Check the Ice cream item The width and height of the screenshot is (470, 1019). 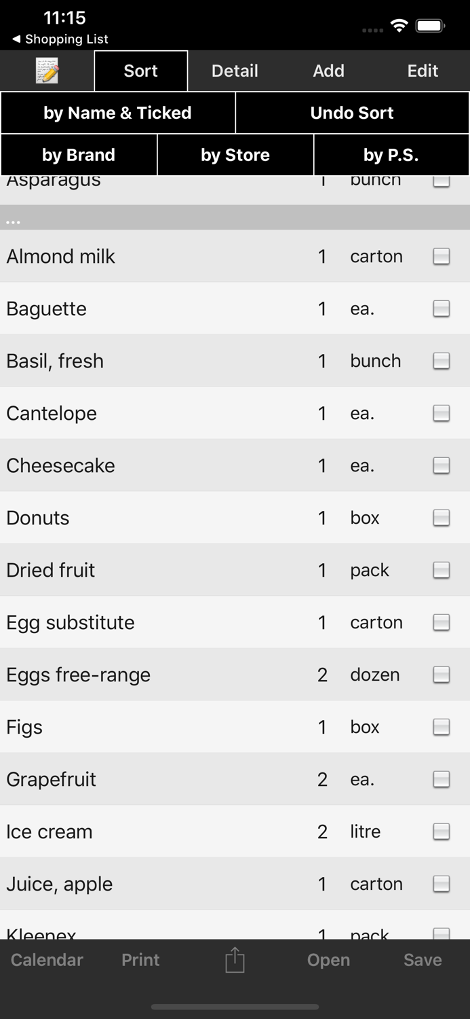tap(441, 832)
